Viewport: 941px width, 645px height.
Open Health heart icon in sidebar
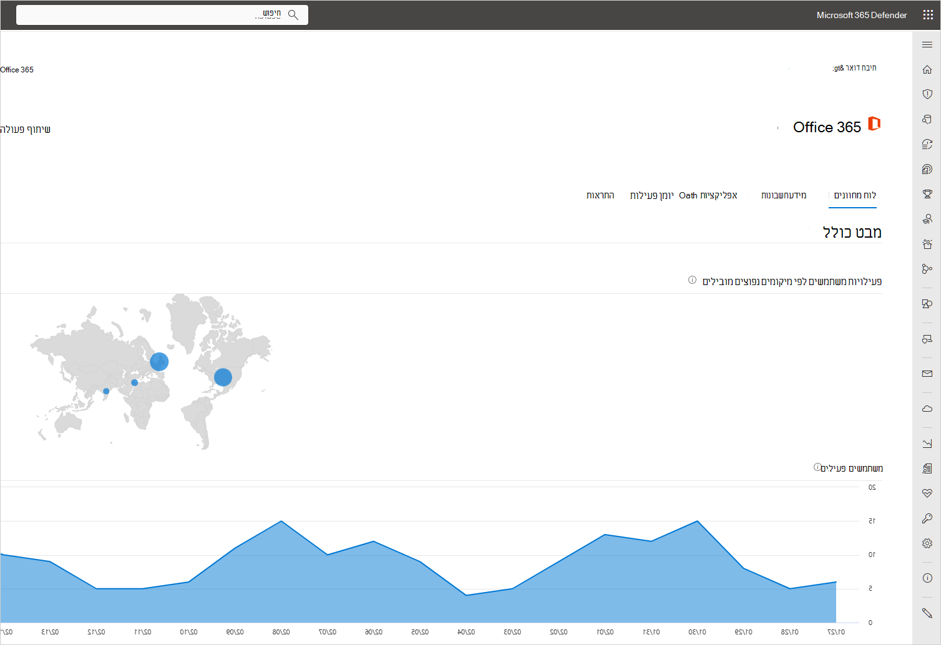[927, 493]
